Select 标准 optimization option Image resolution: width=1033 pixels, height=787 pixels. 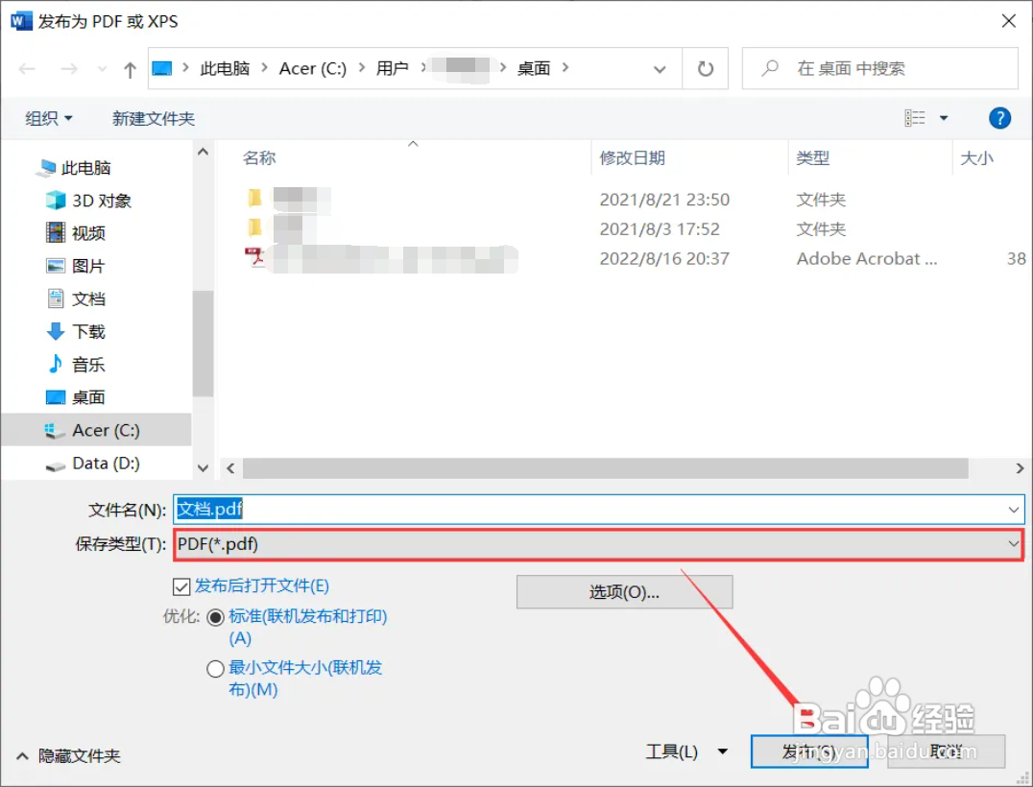click(215, 616)
